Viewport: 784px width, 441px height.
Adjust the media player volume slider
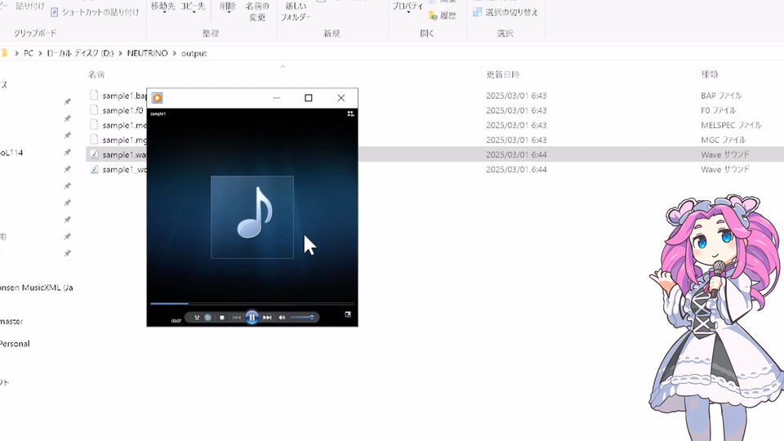pyautogui.click(x=302, y=318)
